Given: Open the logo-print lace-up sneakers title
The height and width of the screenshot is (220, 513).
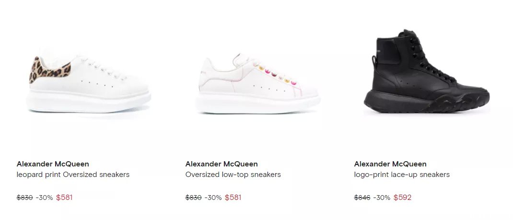Looking at the screenshot, I should [402, 175].
